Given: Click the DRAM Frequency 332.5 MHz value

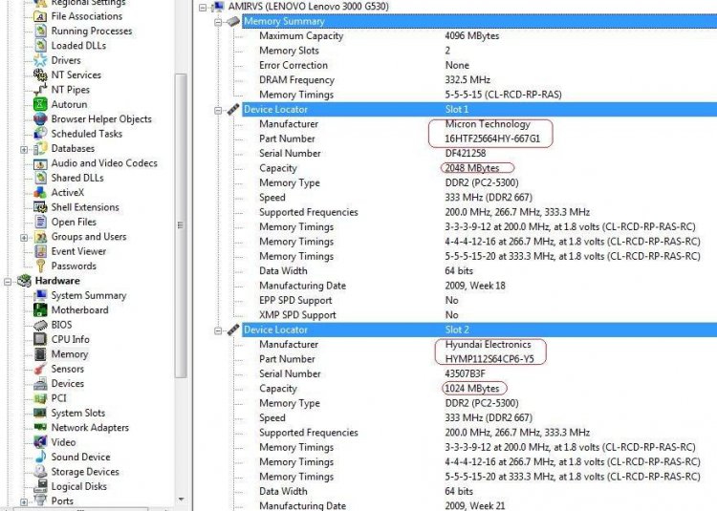Looking at the screenshot, I should pyautogui.click(x=467, y=80).
